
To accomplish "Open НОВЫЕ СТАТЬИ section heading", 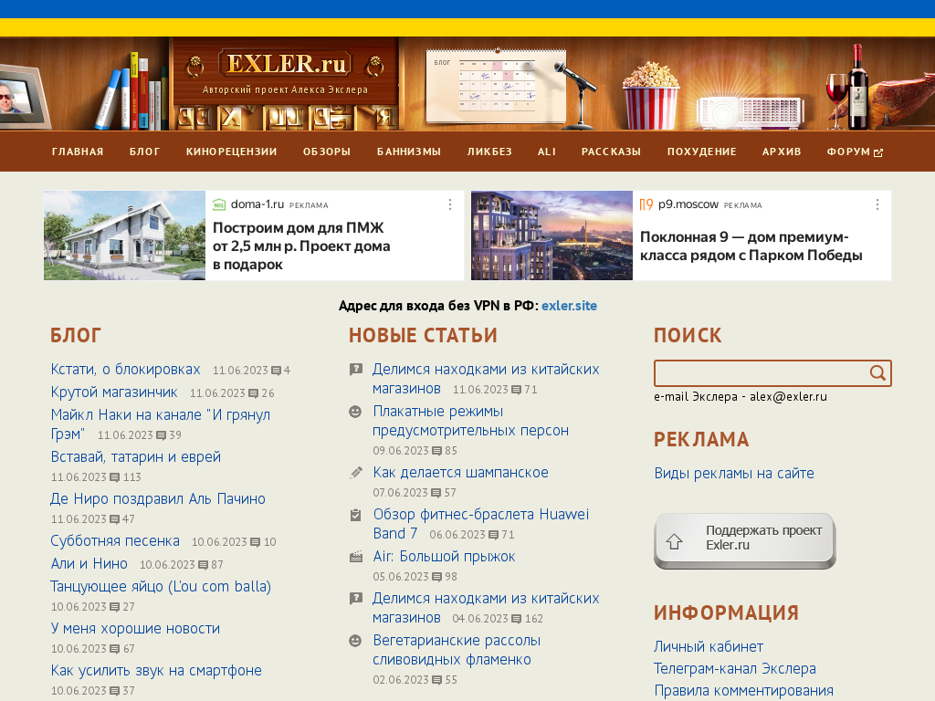I will pyautogui.click(x=423, y=336).
